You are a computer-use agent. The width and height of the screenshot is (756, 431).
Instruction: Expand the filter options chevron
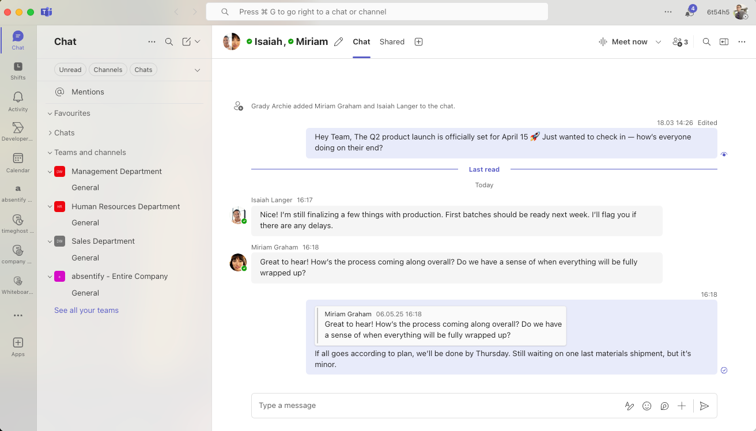click(197, 70)
